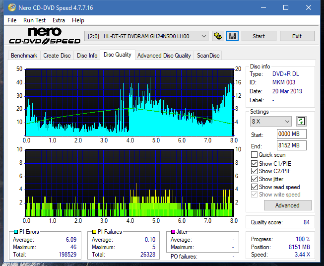Click the save floppy disk icon
Viewport: 324px width, 266px height.
[x=233, y=36]
